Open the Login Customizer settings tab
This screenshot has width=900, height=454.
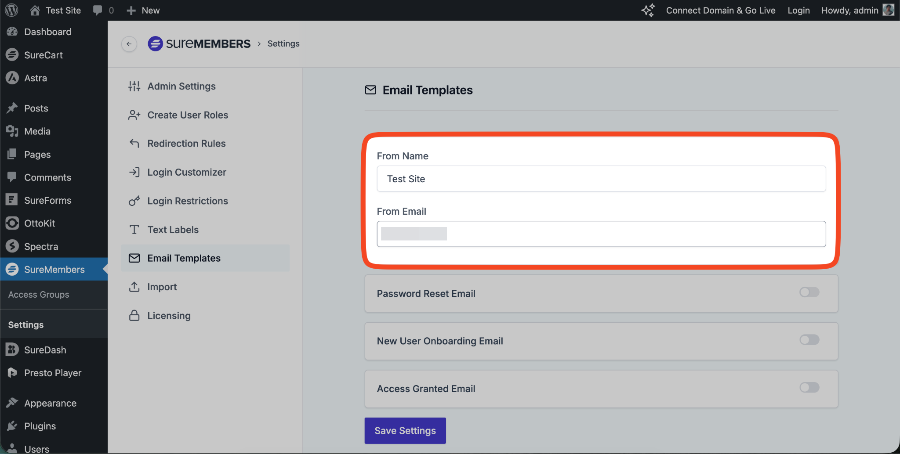186,172
